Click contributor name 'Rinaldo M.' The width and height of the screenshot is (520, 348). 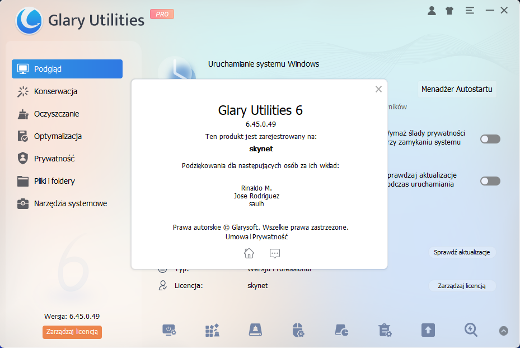coord(256,188)
